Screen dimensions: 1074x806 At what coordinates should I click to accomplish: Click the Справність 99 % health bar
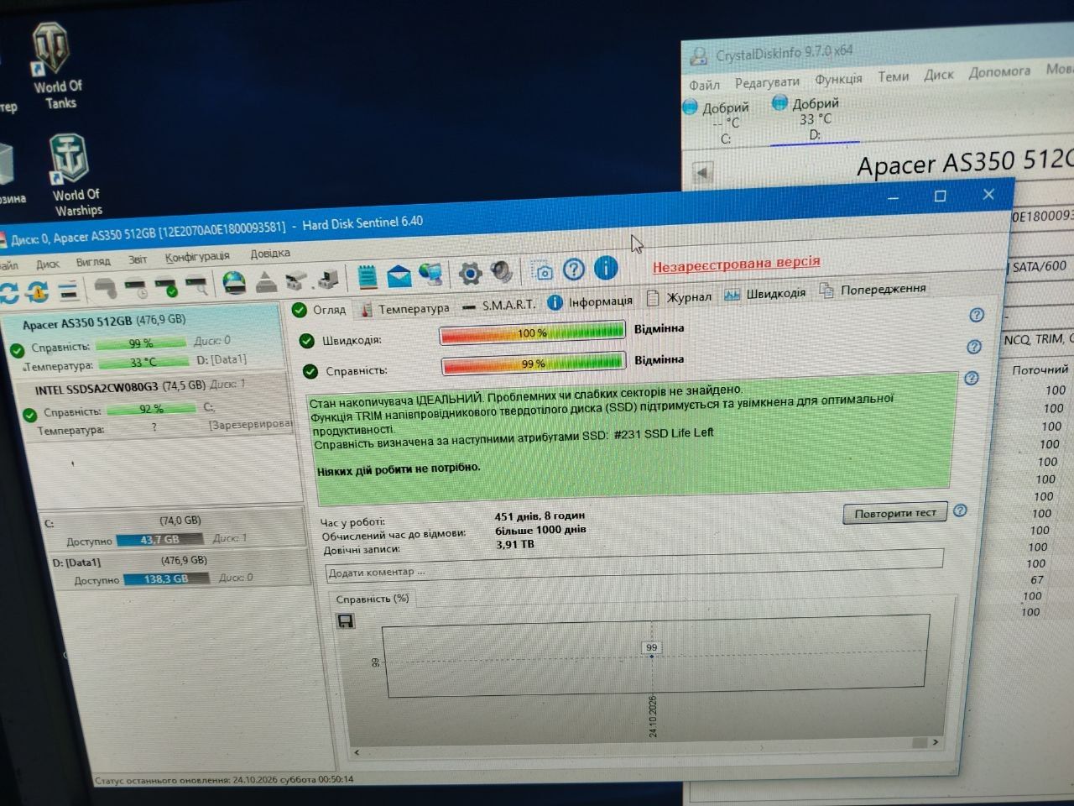[x=533, y=364]
